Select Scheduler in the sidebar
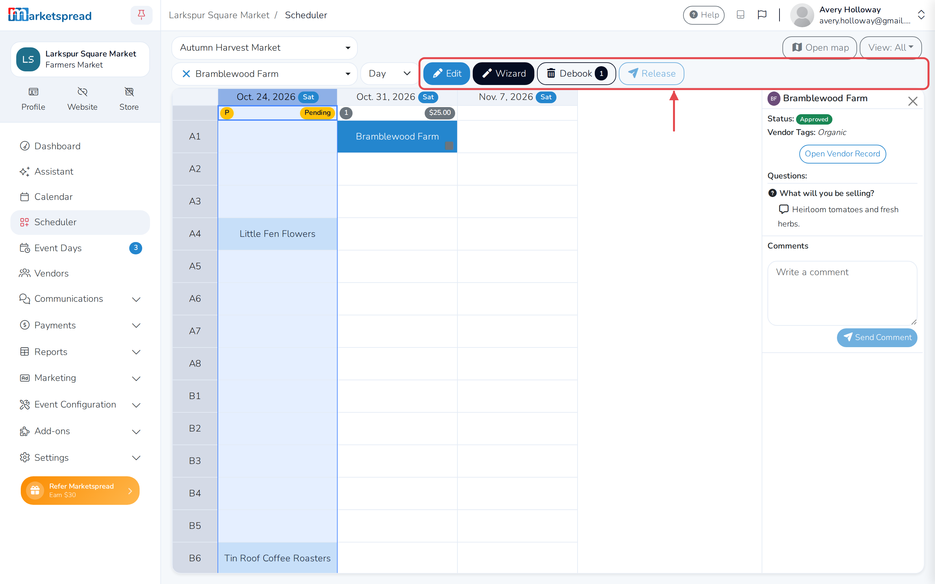Viewport: 935px width, 584px height. pos(80,223)
